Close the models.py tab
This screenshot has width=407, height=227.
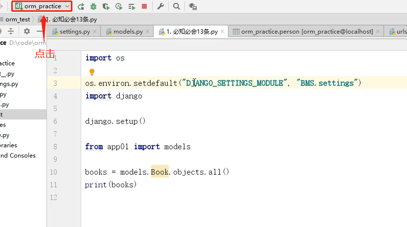coord(147,31)
